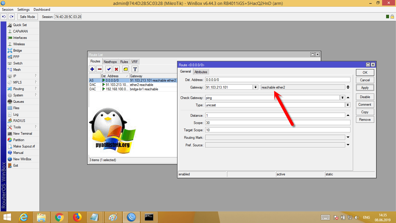Expand the Routing Mark field arrow
Screen dimensions: 396x223
point(348,137)
